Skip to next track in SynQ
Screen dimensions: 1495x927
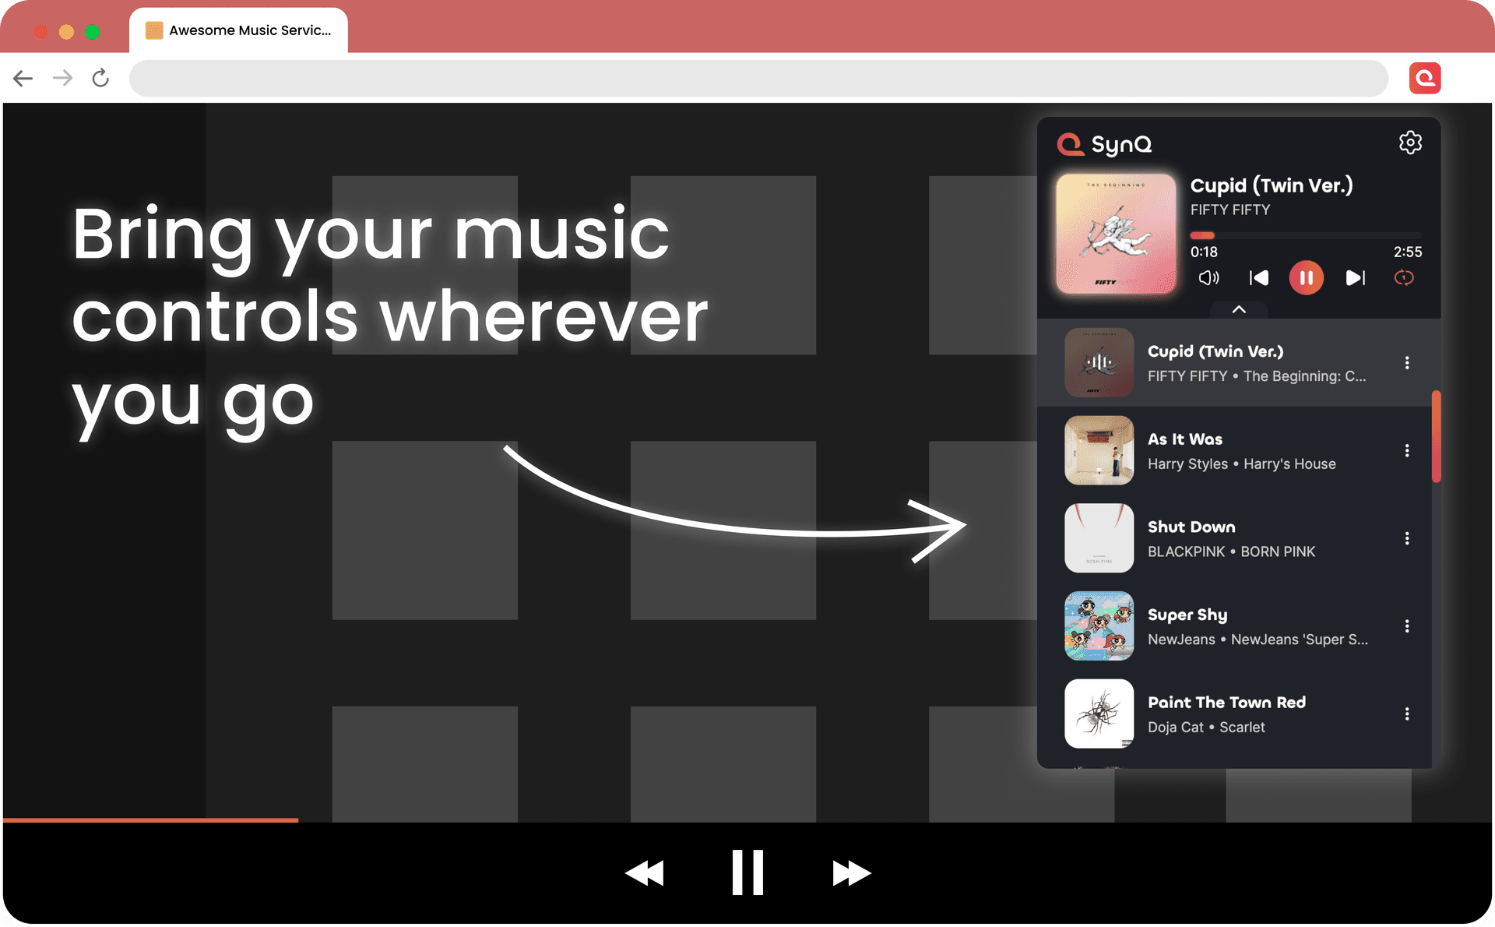coord(1356,278)
